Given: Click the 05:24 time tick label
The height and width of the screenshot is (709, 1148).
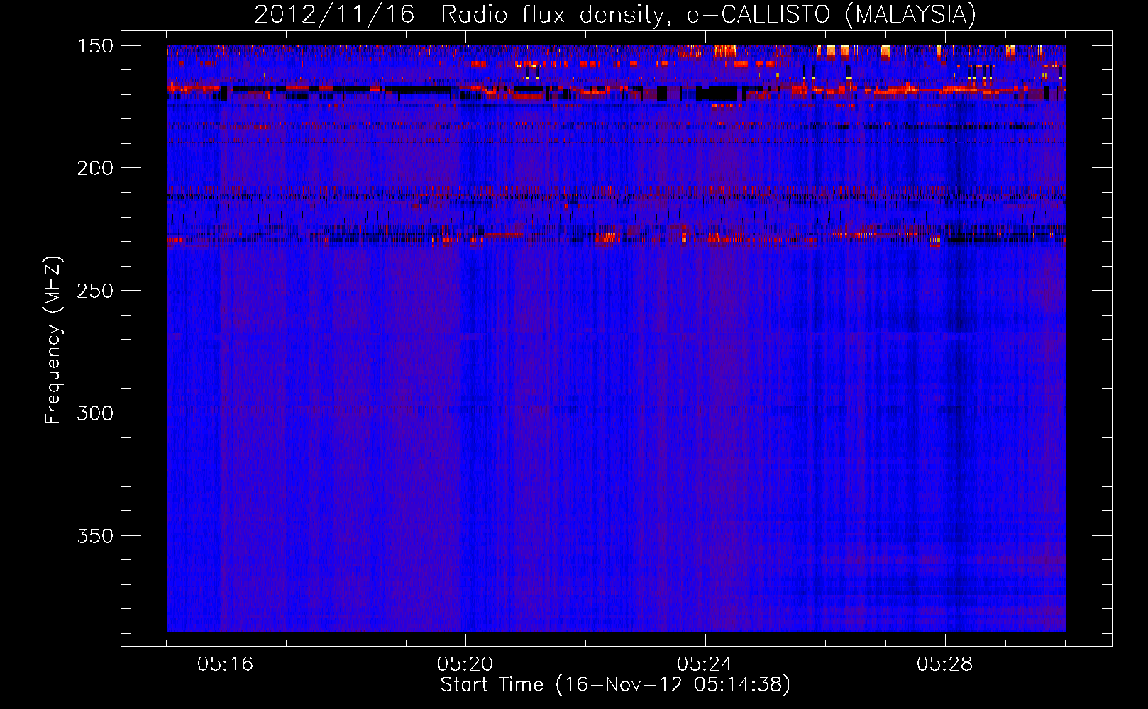Looking at the screenshot, I should (x=705, y=664).
